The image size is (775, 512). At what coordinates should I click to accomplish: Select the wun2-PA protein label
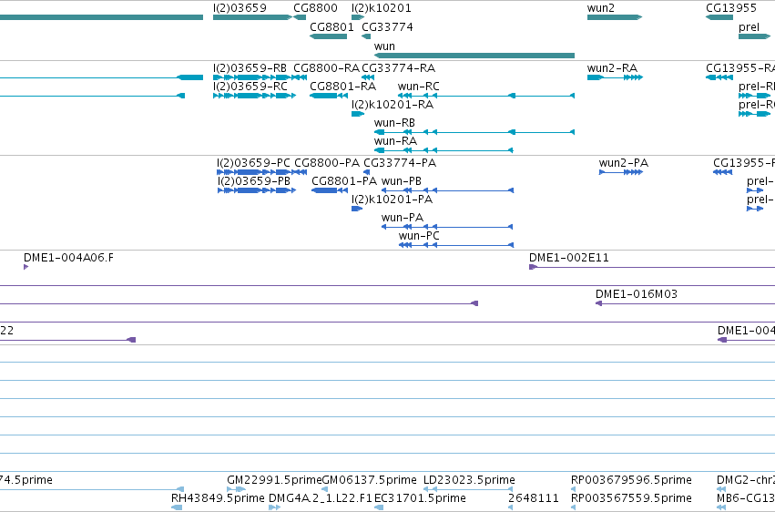click(x=623, y=163)
